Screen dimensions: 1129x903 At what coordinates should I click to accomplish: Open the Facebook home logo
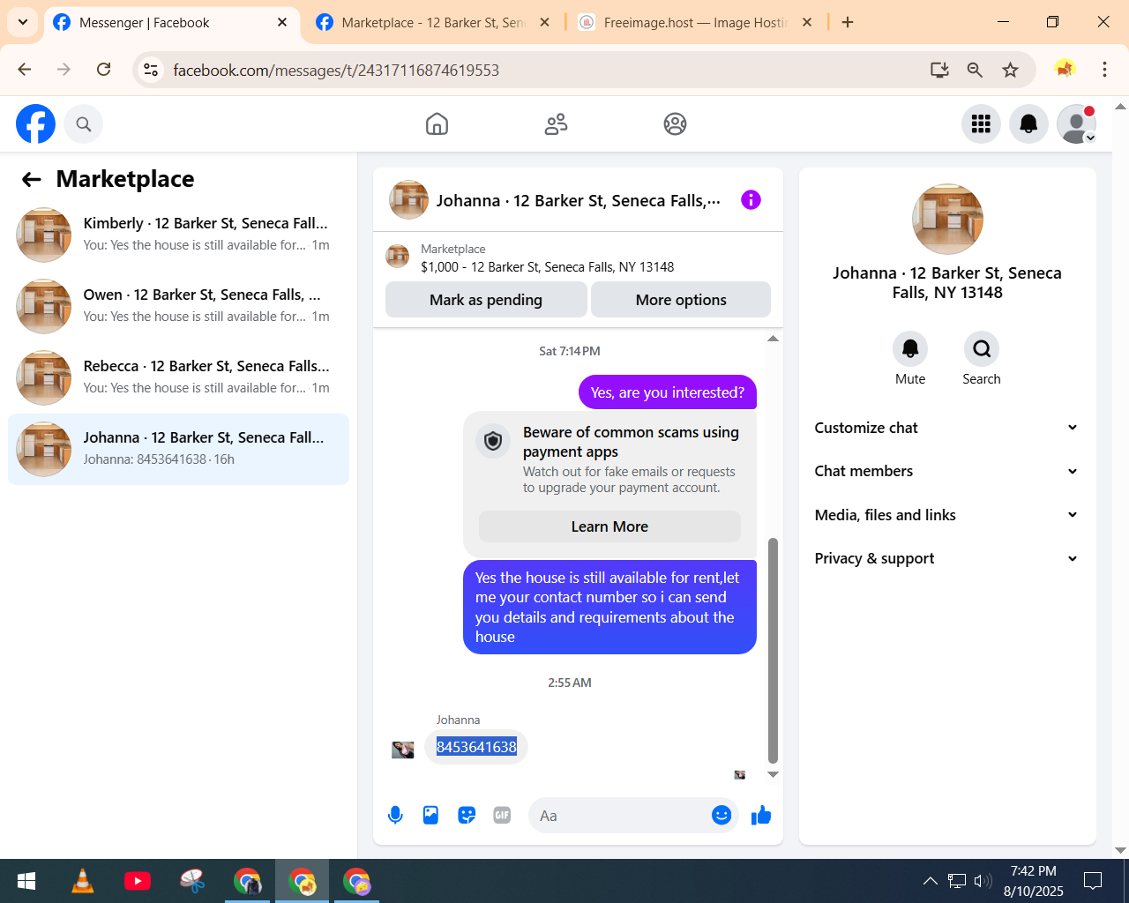(36, 123)
